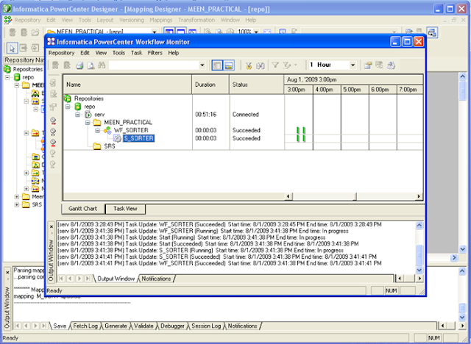Open the Debugger tab in Designer output

click(172, 326)
